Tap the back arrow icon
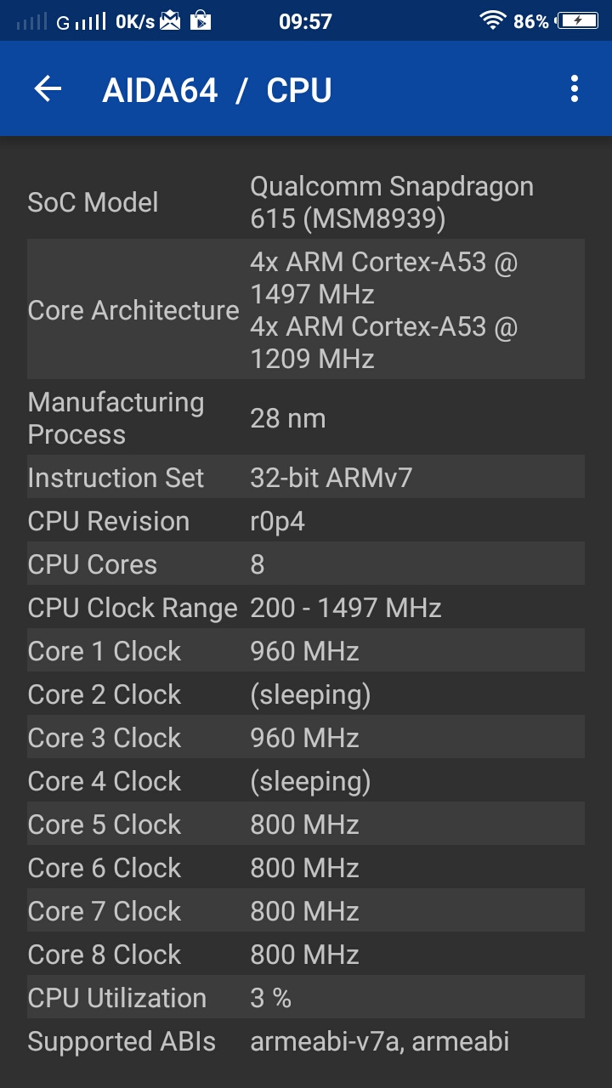 click(48, 89)
